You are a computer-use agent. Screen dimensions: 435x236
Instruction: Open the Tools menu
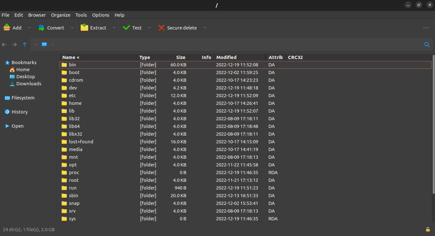tap(81, 15)
